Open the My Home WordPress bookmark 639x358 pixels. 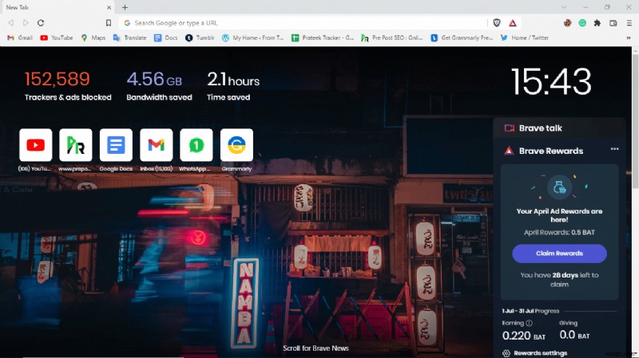pyautogui.click(x=252, y=37)
